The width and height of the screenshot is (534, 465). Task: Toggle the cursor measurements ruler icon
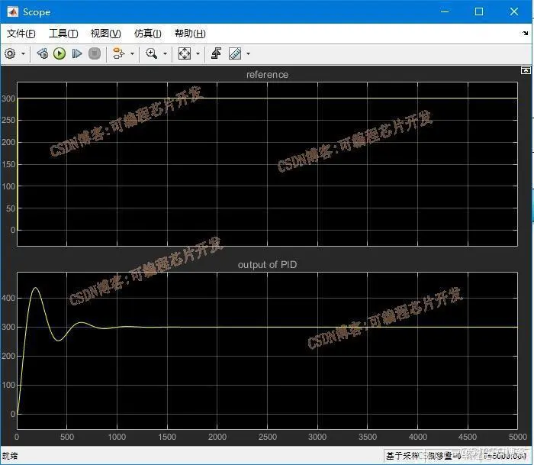pos(235,53)
